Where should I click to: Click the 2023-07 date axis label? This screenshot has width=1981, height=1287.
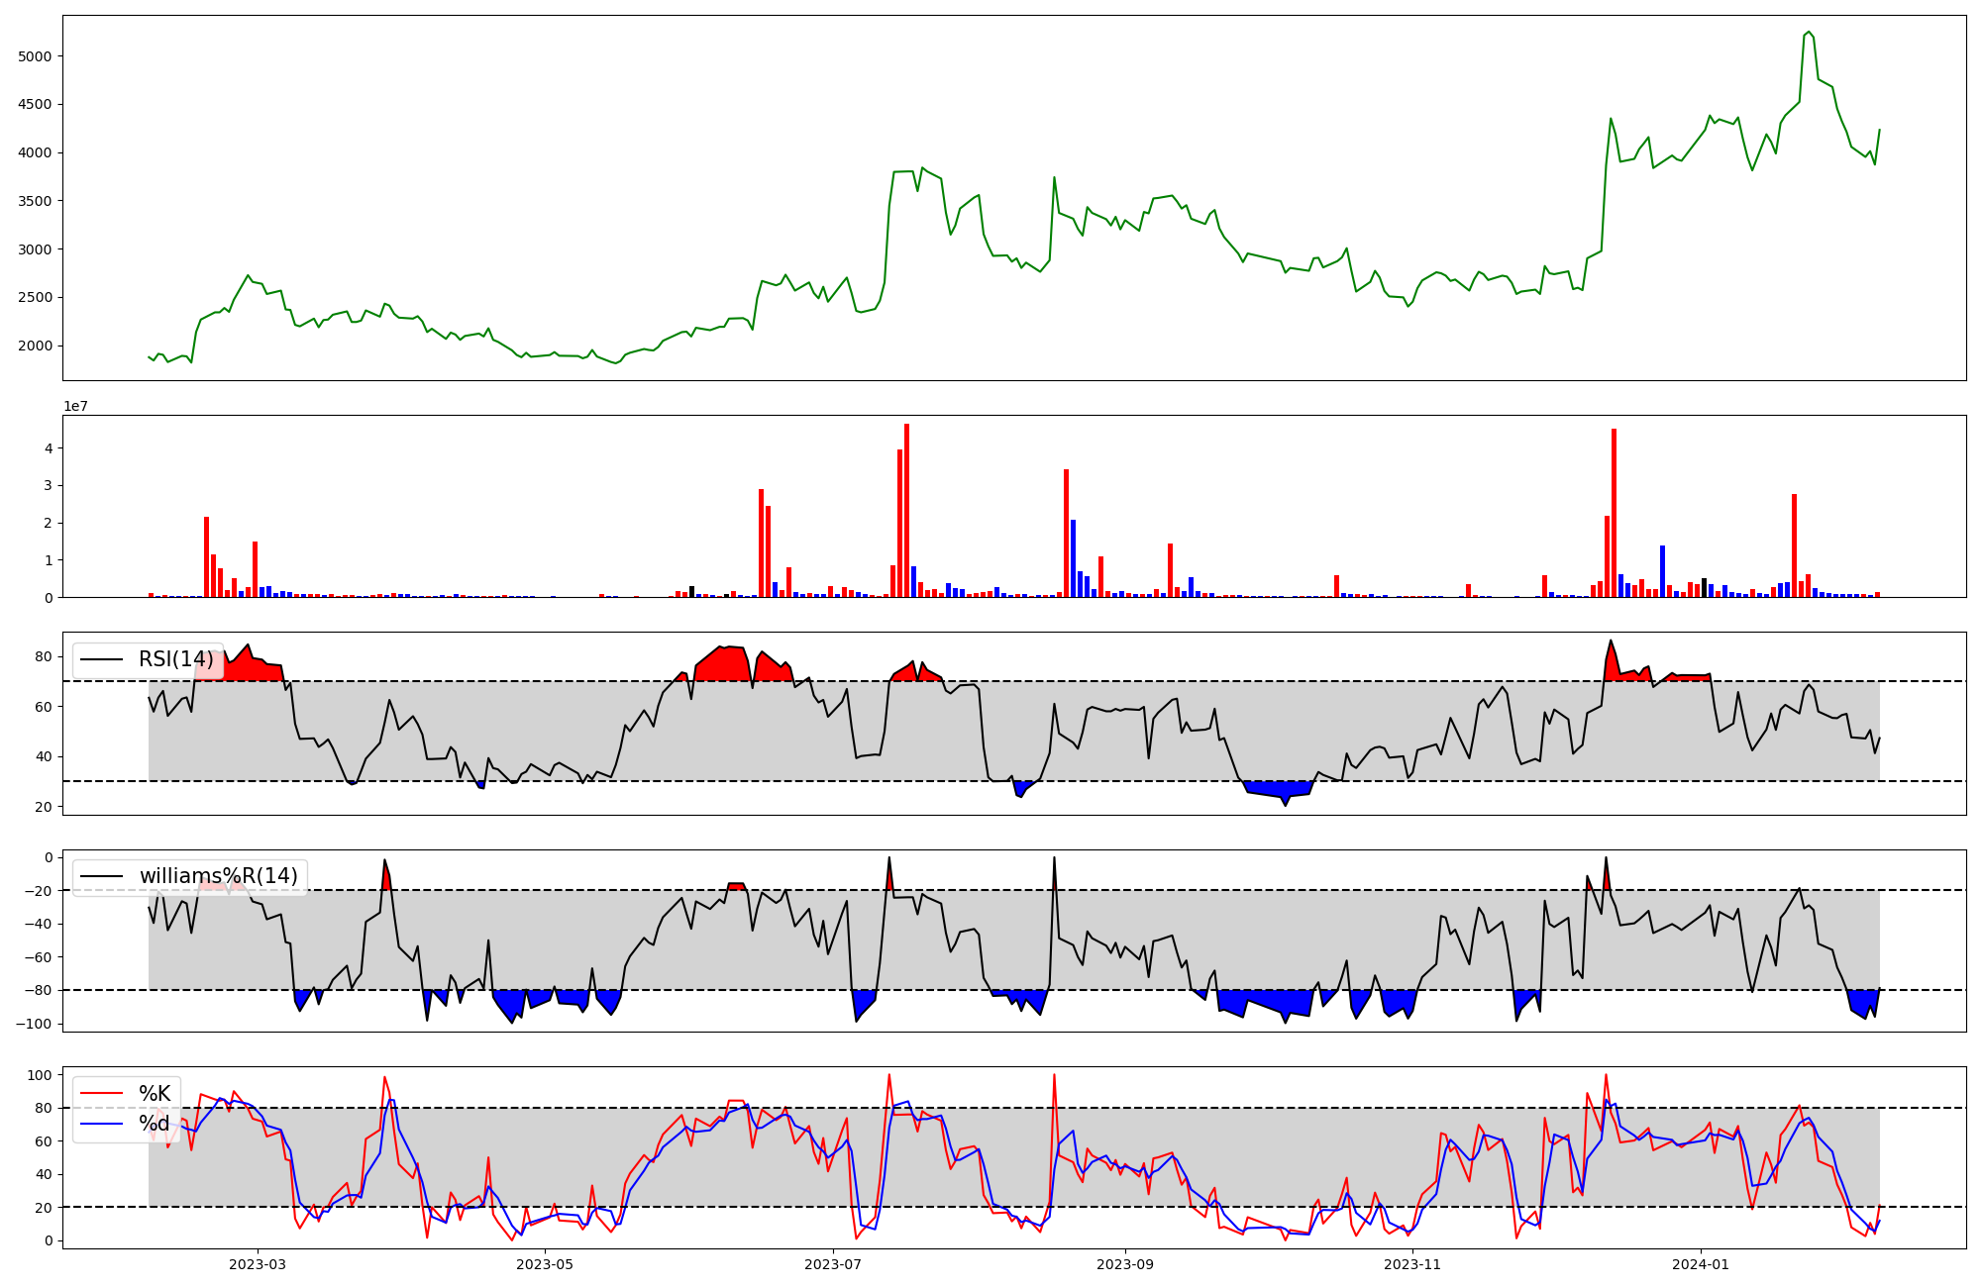833,1264
